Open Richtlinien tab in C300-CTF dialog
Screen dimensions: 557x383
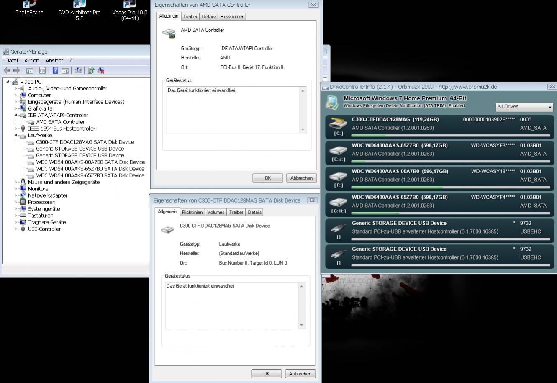(193, 212)
